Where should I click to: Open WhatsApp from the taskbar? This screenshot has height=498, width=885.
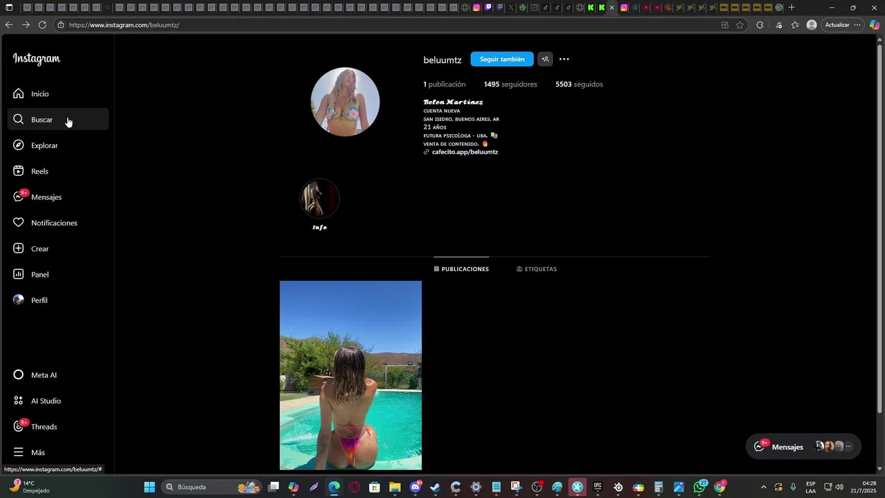(699, 487)
